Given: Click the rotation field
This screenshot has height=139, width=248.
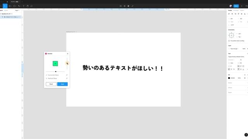Looking at the screenshot, I should (x=232, y=25).
